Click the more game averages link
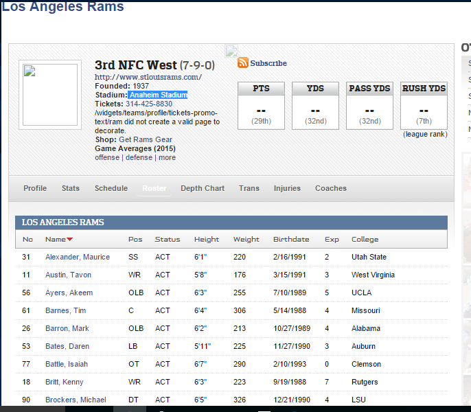 coord(167,157)
